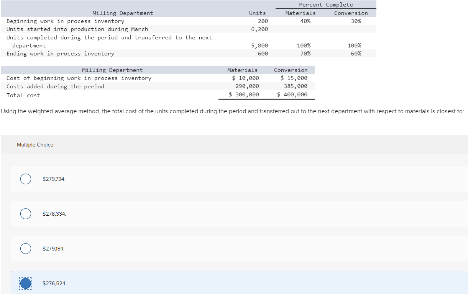Click the Ending work in process inventory row

click(61, 54)
